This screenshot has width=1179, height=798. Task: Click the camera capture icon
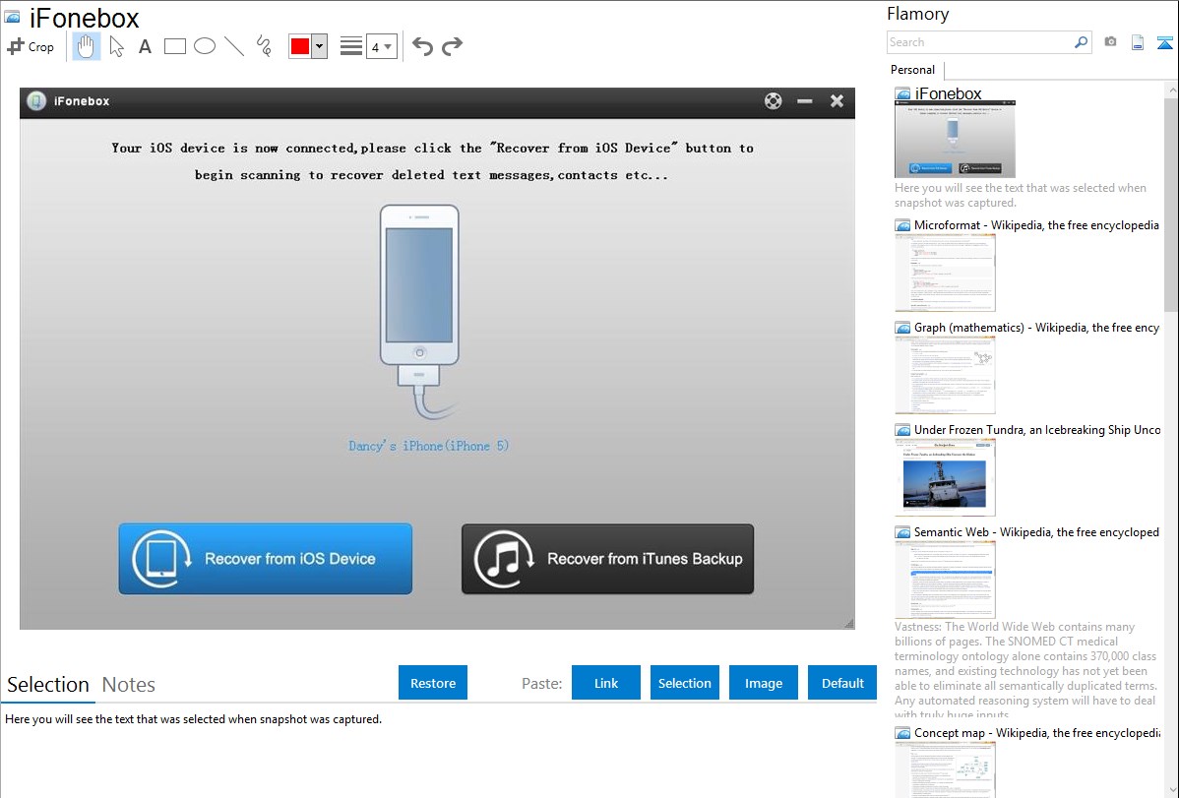[1110, 42]
